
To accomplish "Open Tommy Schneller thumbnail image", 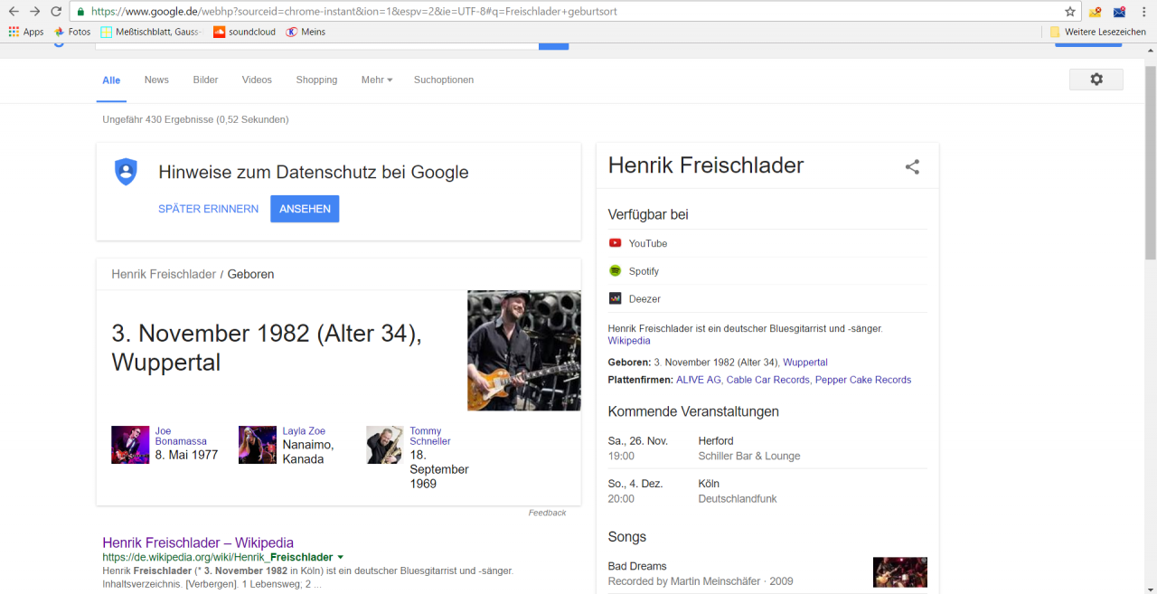I will coord(385,445).
